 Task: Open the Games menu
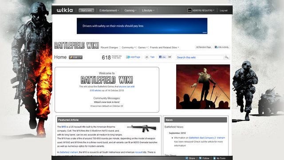coord(142,47)
